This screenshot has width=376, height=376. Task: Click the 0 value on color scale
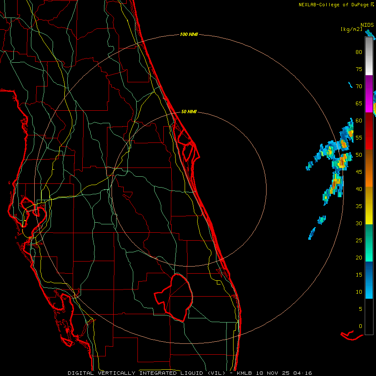361,326
